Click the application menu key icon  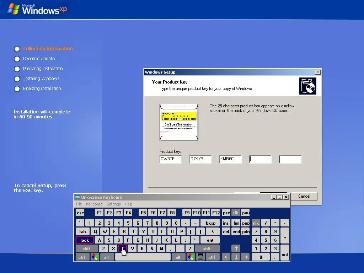coord(200,257)
